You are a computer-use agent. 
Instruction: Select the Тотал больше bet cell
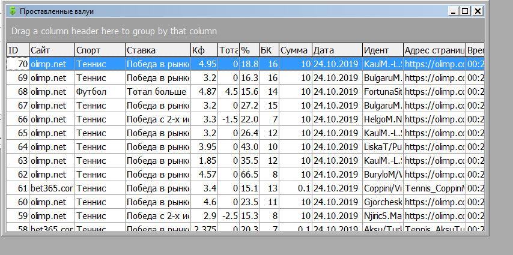[x=157, y=92]
